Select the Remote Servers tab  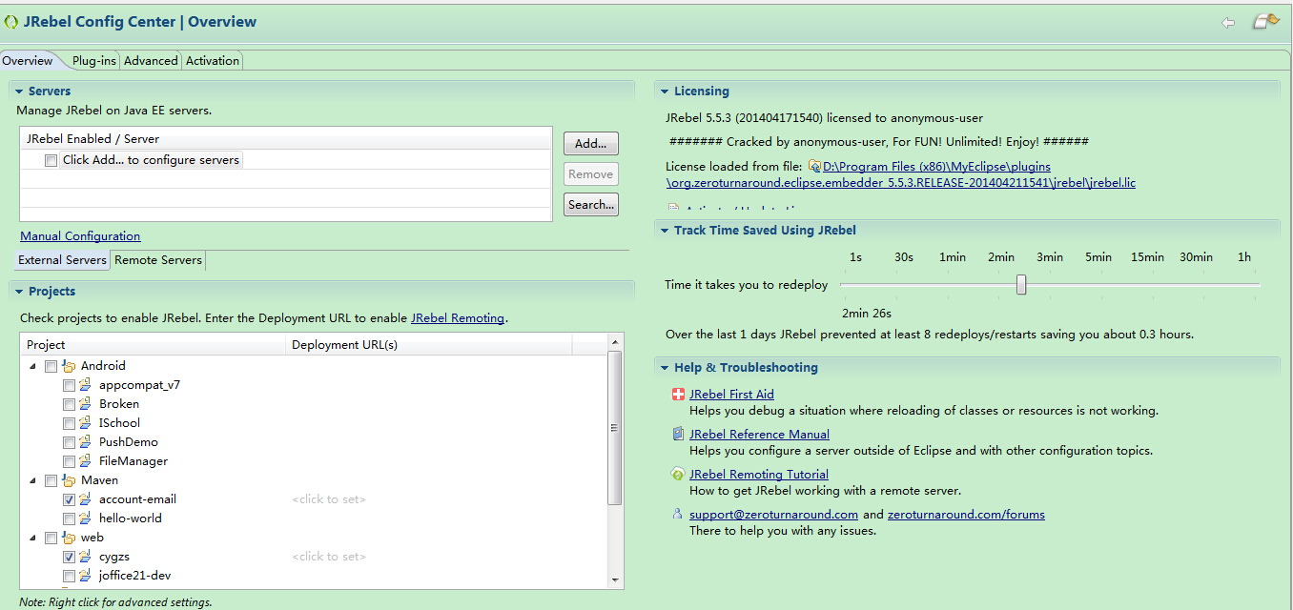[158, 260]
